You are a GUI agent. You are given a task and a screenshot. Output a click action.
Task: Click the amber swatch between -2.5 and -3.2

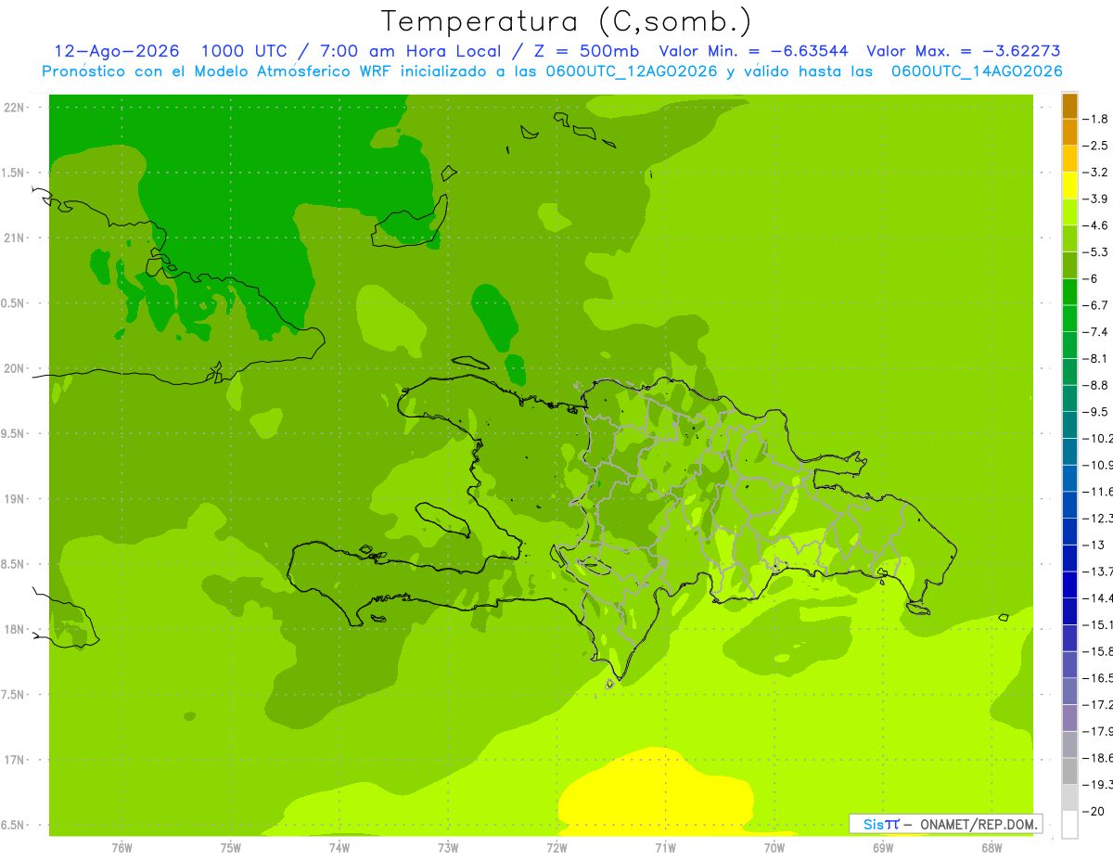pos(1069,160)
